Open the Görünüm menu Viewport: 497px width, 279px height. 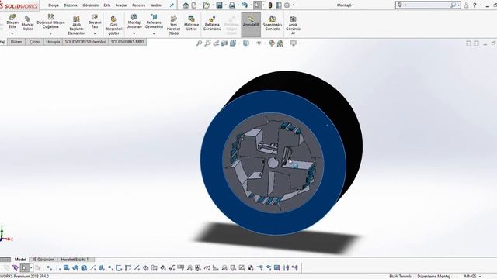90,5
